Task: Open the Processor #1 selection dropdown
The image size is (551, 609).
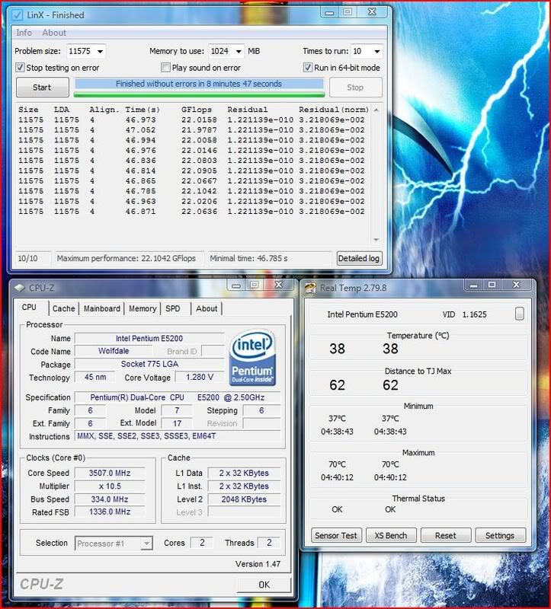Action: tap(146, 543)
